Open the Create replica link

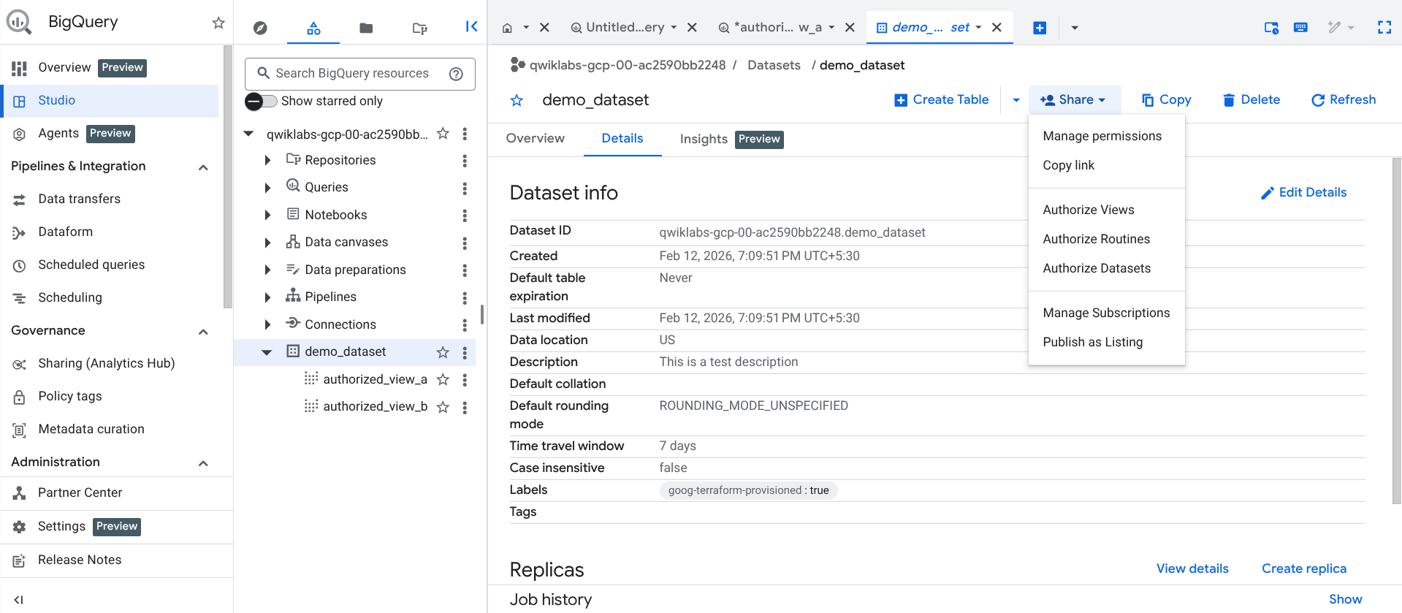tap(1303, 568)
